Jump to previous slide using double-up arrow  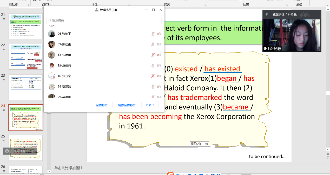tap(328, 154)
